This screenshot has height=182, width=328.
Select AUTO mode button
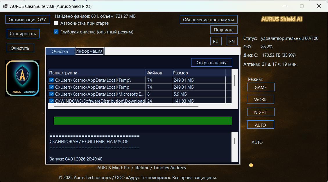click(260, 125)
